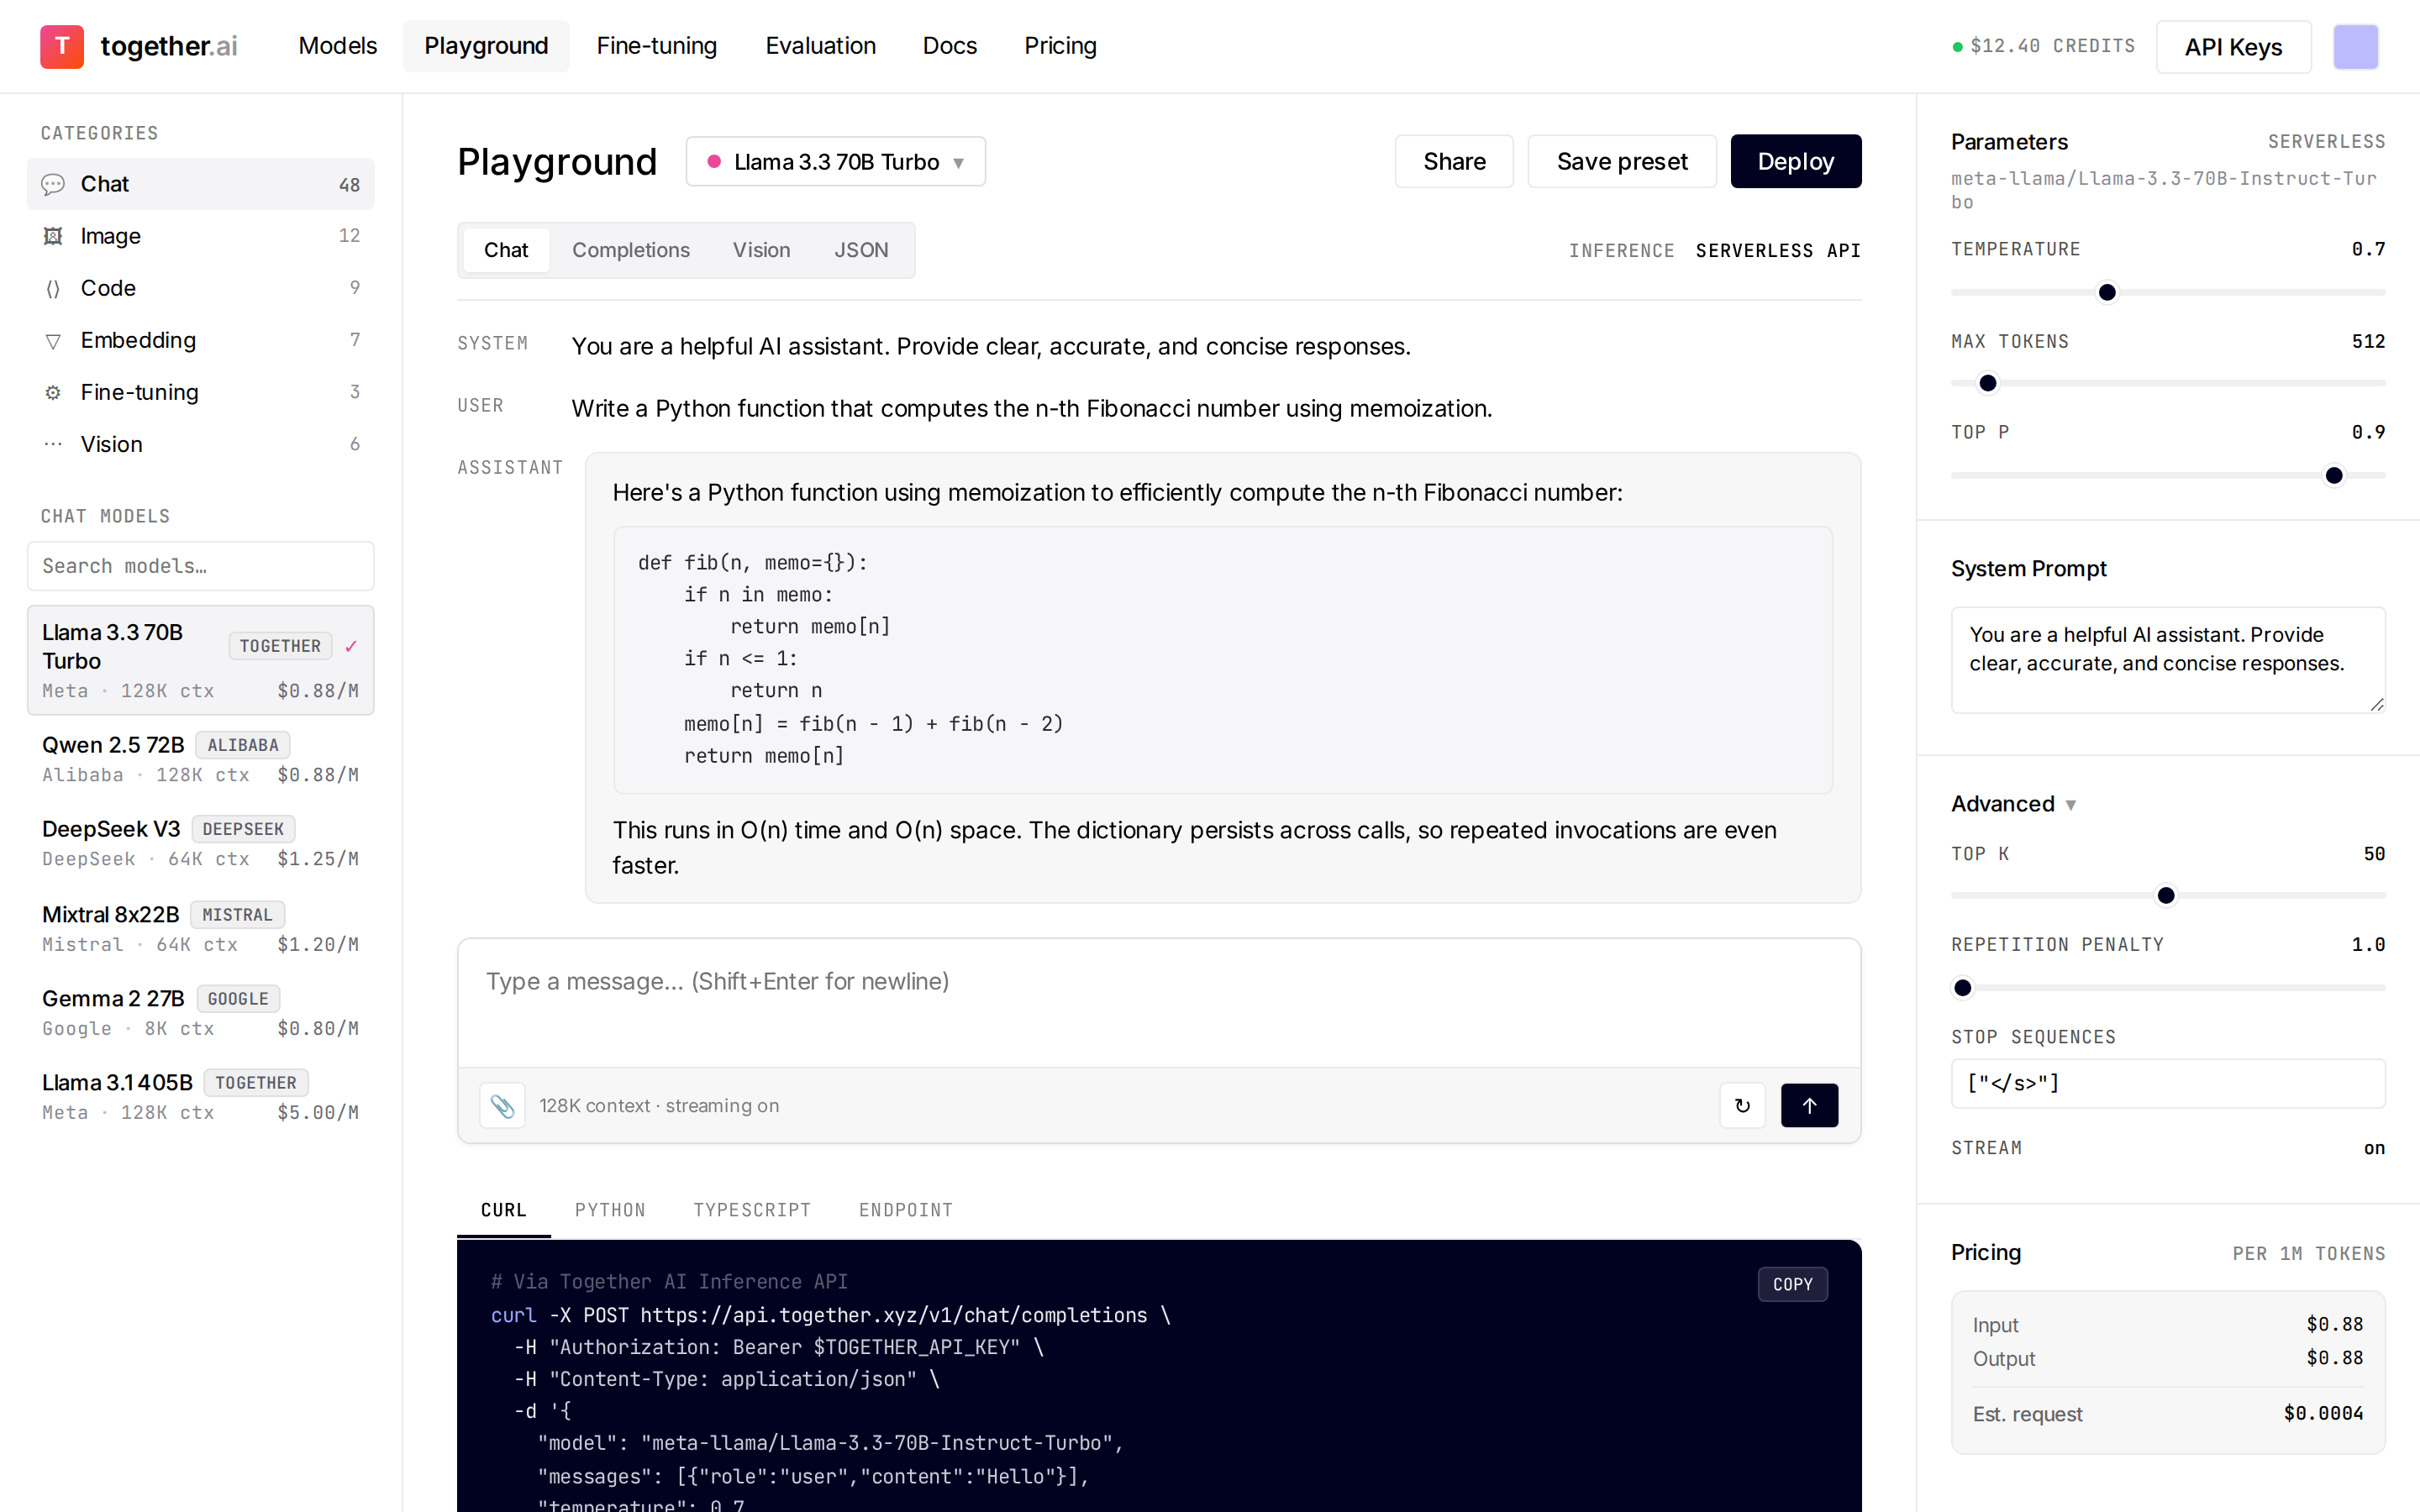Open the Code category row
The width and height of the screenshot is (2420, 1512).
[201, 288]
